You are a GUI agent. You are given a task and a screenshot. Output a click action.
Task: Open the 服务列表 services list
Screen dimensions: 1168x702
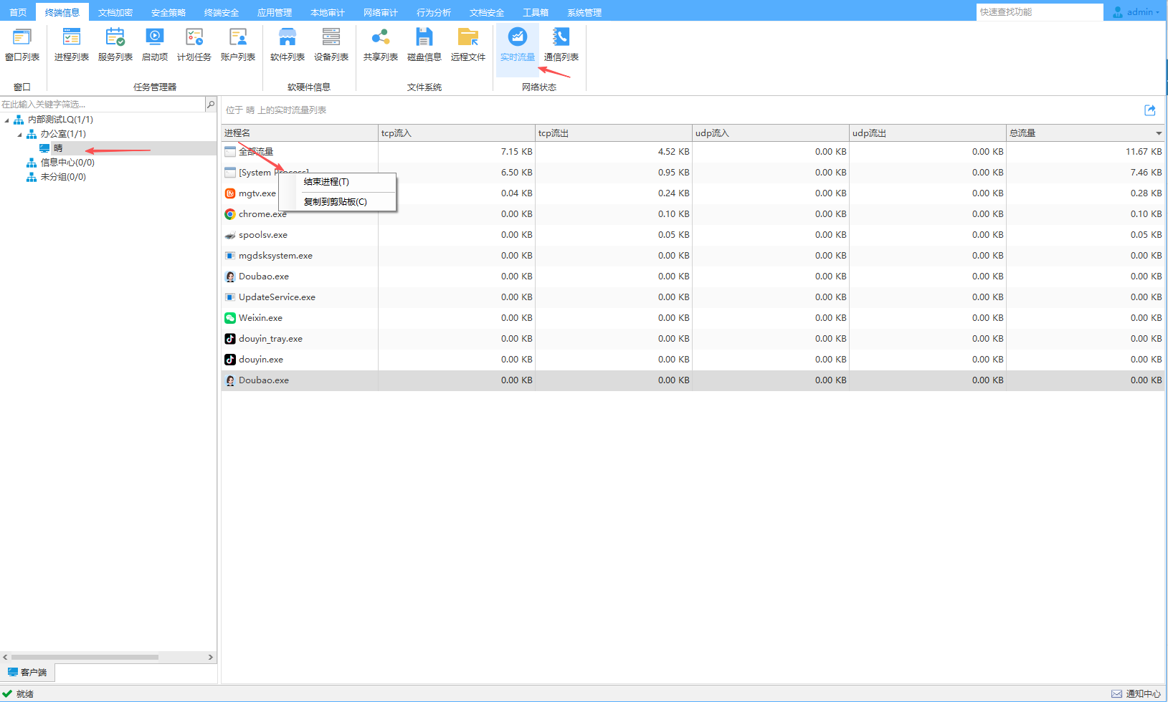pyautogui.click(x=115, y=44)
